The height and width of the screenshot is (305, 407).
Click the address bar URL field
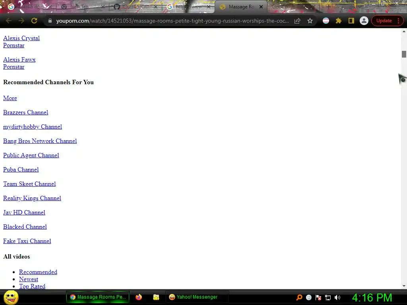(172, 21)
